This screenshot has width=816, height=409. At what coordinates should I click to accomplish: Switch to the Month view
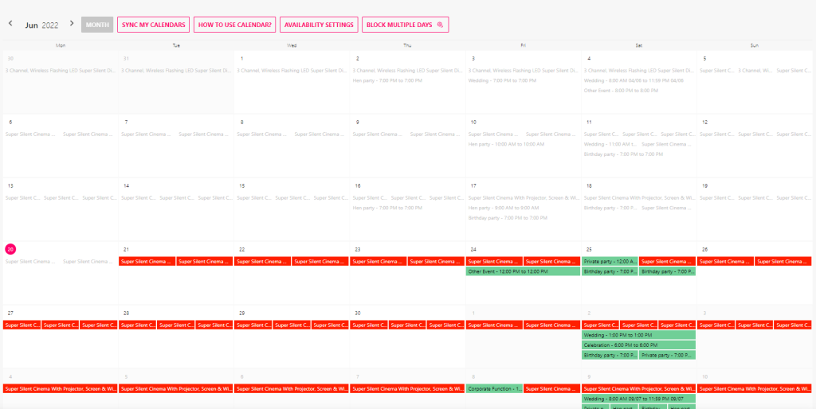[97, 25]
